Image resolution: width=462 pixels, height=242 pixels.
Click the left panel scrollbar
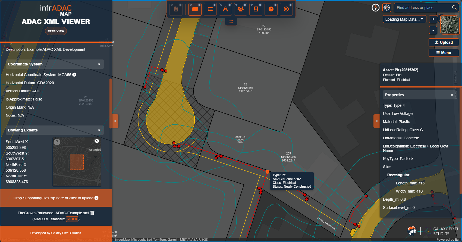(111, 103)
